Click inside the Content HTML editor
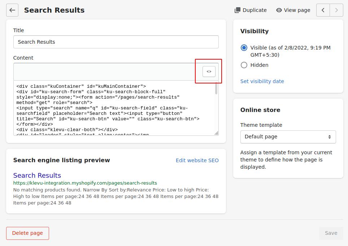This screenshot has width=348, height=246. click(x=114, y=108)
